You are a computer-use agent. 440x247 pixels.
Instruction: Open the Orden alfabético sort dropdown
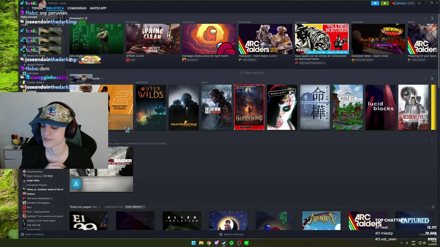point(135,207)
